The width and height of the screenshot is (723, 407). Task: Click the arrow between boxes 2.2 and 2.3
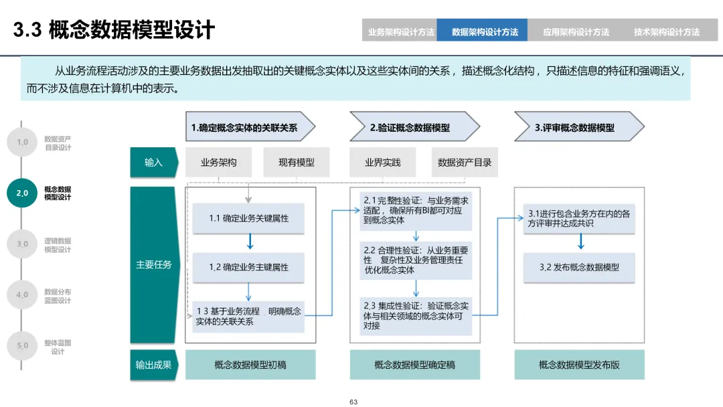pyautogui.click(x=416, y=288)
